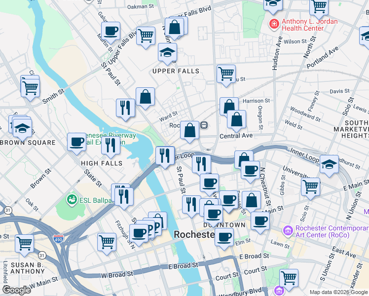Click the 'Rochester' city name label
Viewport: 369px width, 296px height.
pyautogui.click(x=194, y=235)
